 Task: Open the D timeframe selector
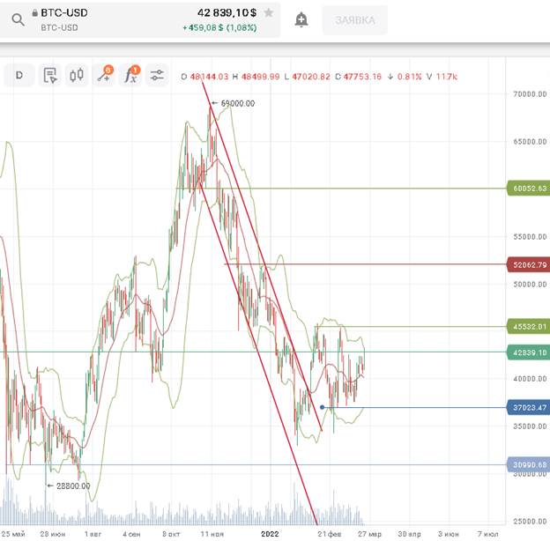19,75
